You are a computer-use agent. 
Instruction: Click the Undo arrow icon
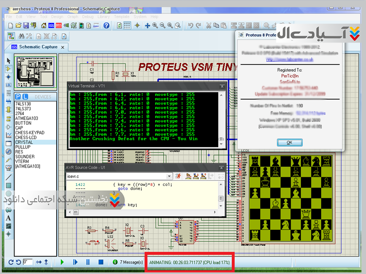[191, 26]
